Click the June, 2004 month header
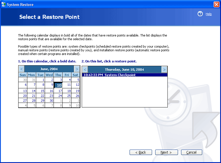 tap(49, 69)
